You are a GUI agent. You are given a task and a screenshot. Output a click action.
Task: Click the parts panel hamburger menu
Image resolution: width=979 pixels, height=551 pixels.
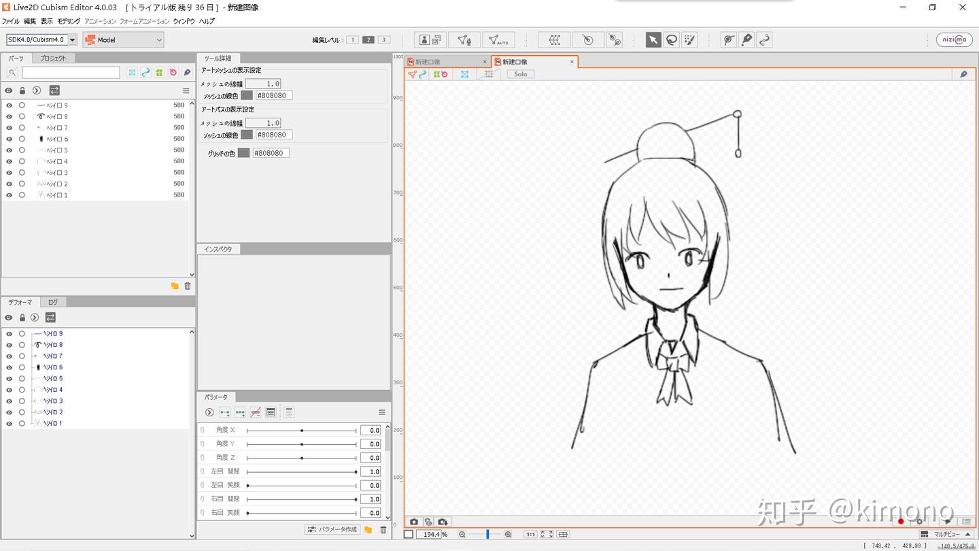tap(186, 90)
